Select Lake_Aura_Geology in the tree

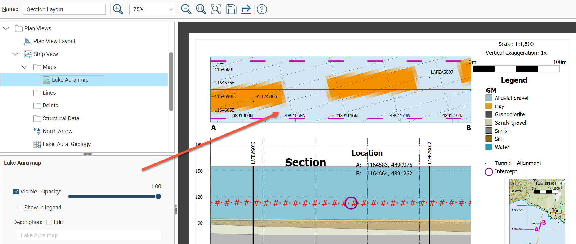tap(67, 144)
